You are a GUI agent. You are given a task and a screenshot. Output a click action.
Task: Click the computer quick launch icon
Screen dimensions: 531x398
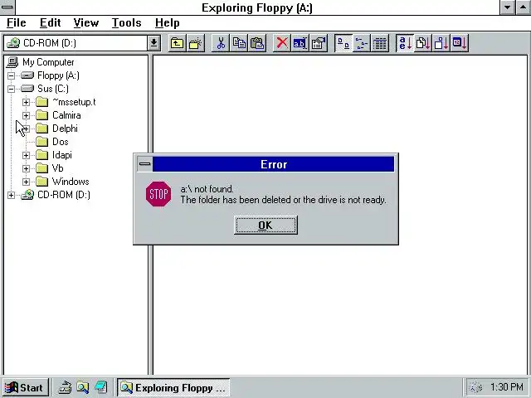coord(101,387)
